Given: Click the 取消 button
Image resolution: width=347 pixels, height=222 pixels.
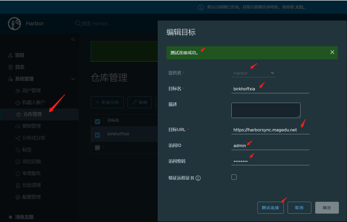Looking at the screenshot, I should tap(299, 208).
